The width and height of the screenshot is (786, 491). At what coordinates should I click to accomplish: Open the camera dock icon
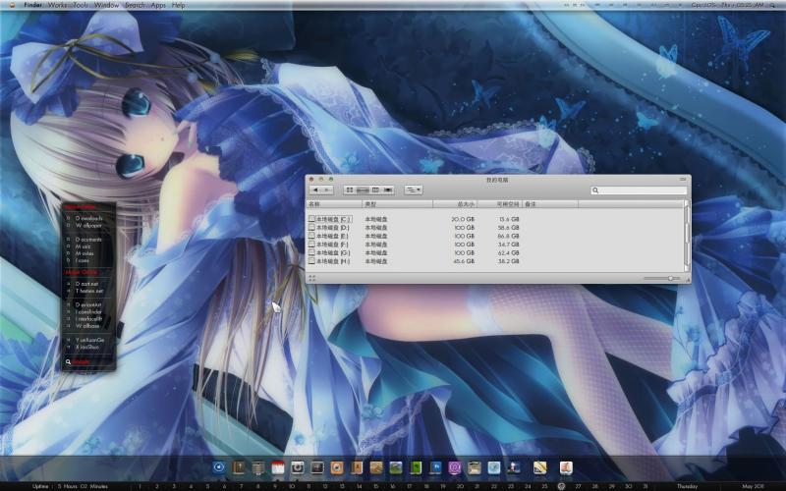coord(298,467)
